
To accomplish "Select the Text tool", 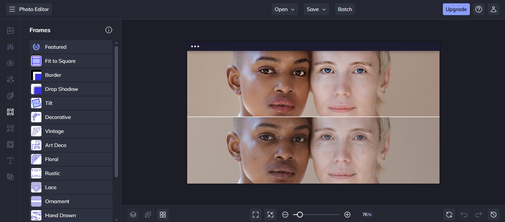I will pyautogui.click(x=10, y=161).
